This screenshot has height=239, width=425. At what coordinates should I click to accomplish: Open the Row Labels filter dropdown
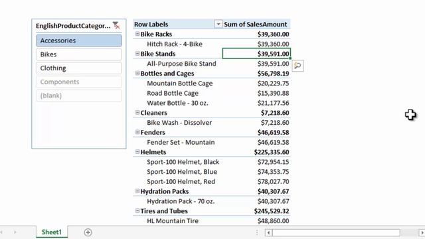coord(218,24)
